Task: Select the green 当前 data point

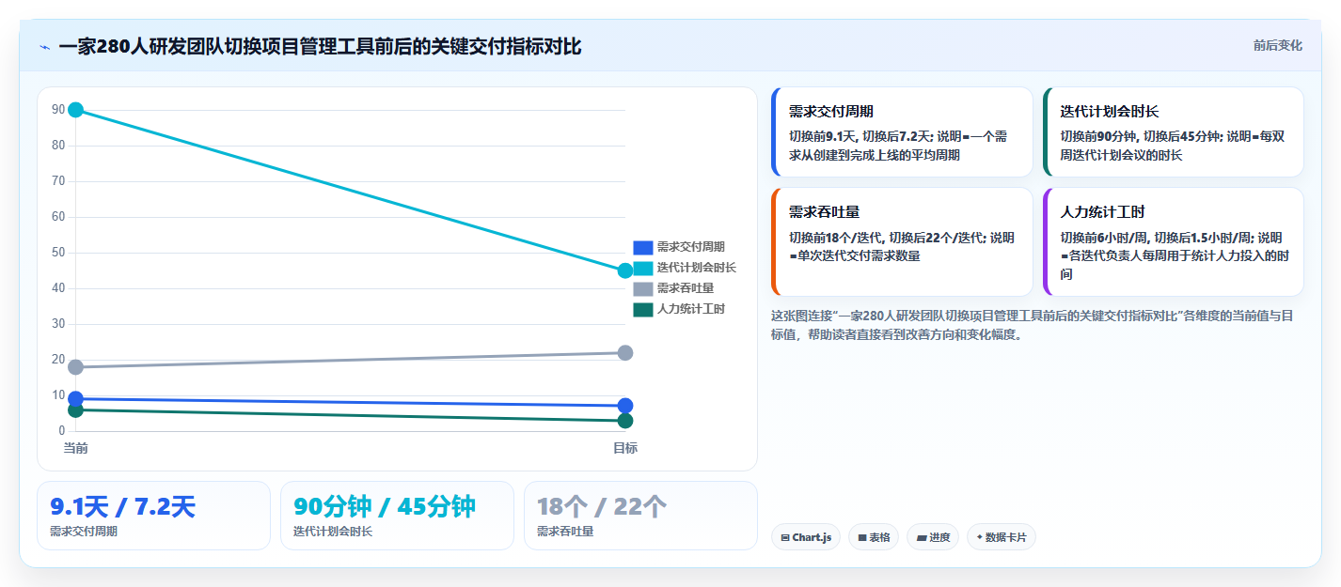Action: point(76,409)
